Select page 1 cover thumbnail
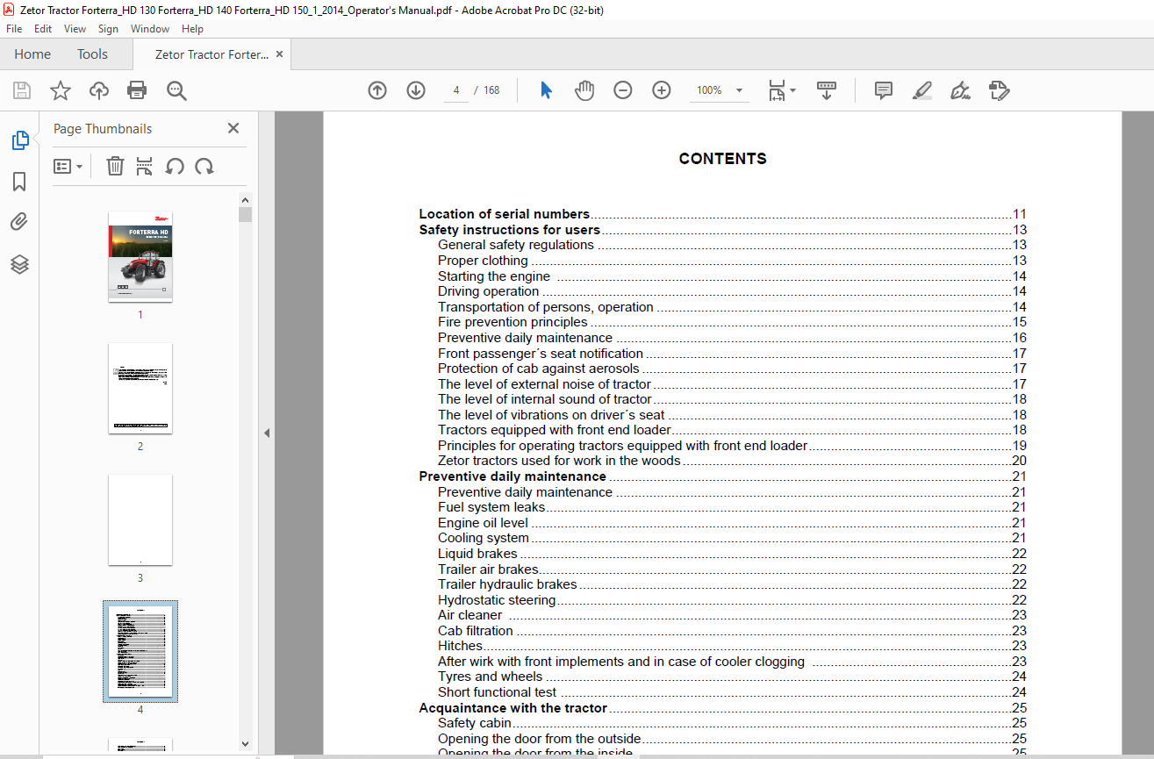 click(140, 257)
